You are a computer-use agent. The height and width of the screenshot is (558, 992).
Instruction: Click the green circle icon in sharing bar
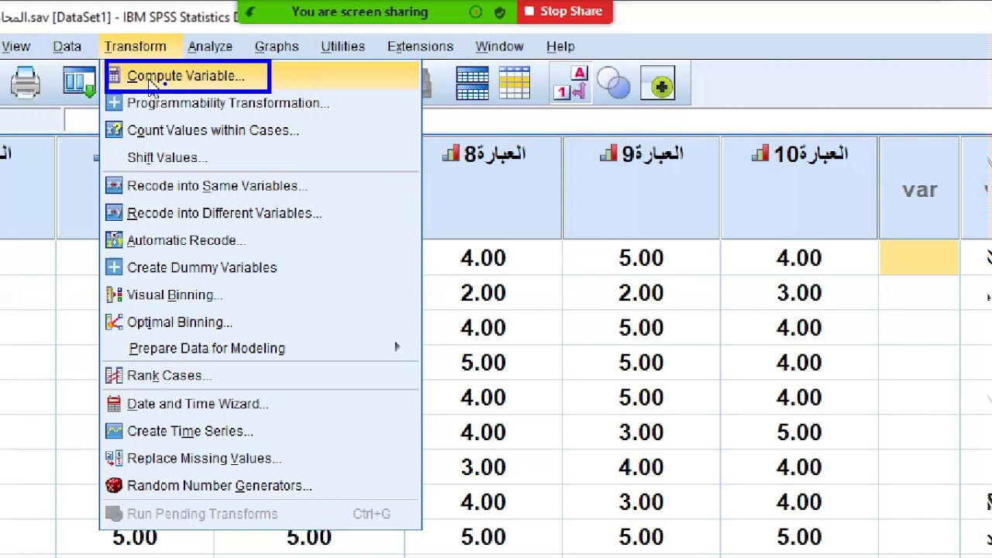click(x=476, y=12)
